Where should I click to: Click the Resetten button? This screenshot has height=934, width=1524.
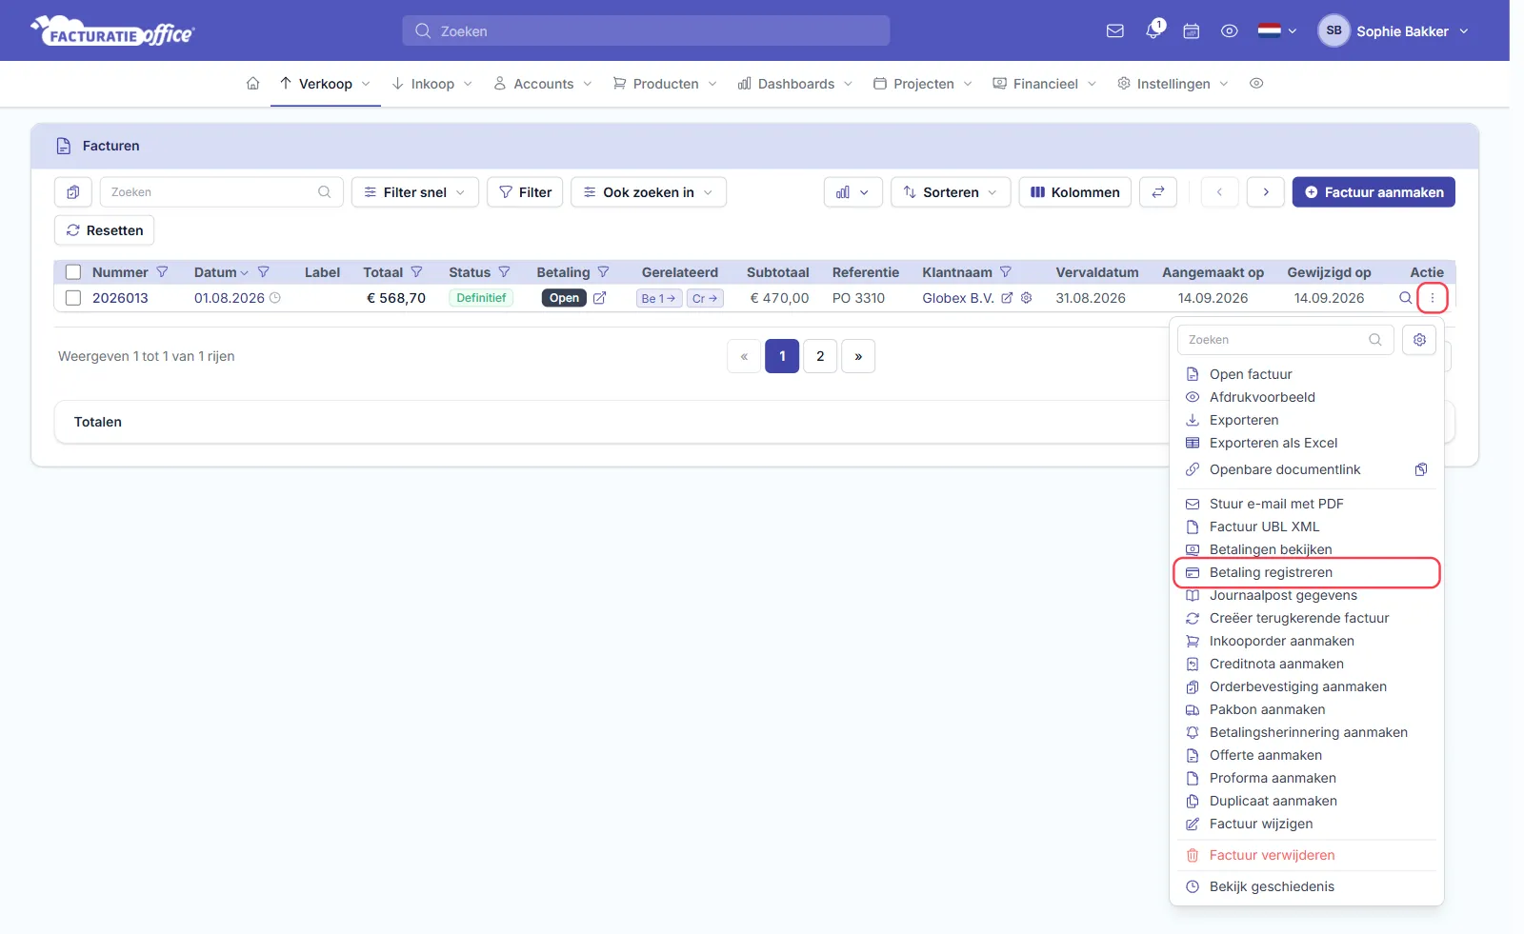(x=105, y=230)
